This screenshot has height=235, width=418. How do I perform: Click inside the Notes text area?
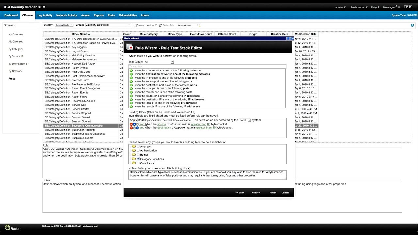[207, 175]
